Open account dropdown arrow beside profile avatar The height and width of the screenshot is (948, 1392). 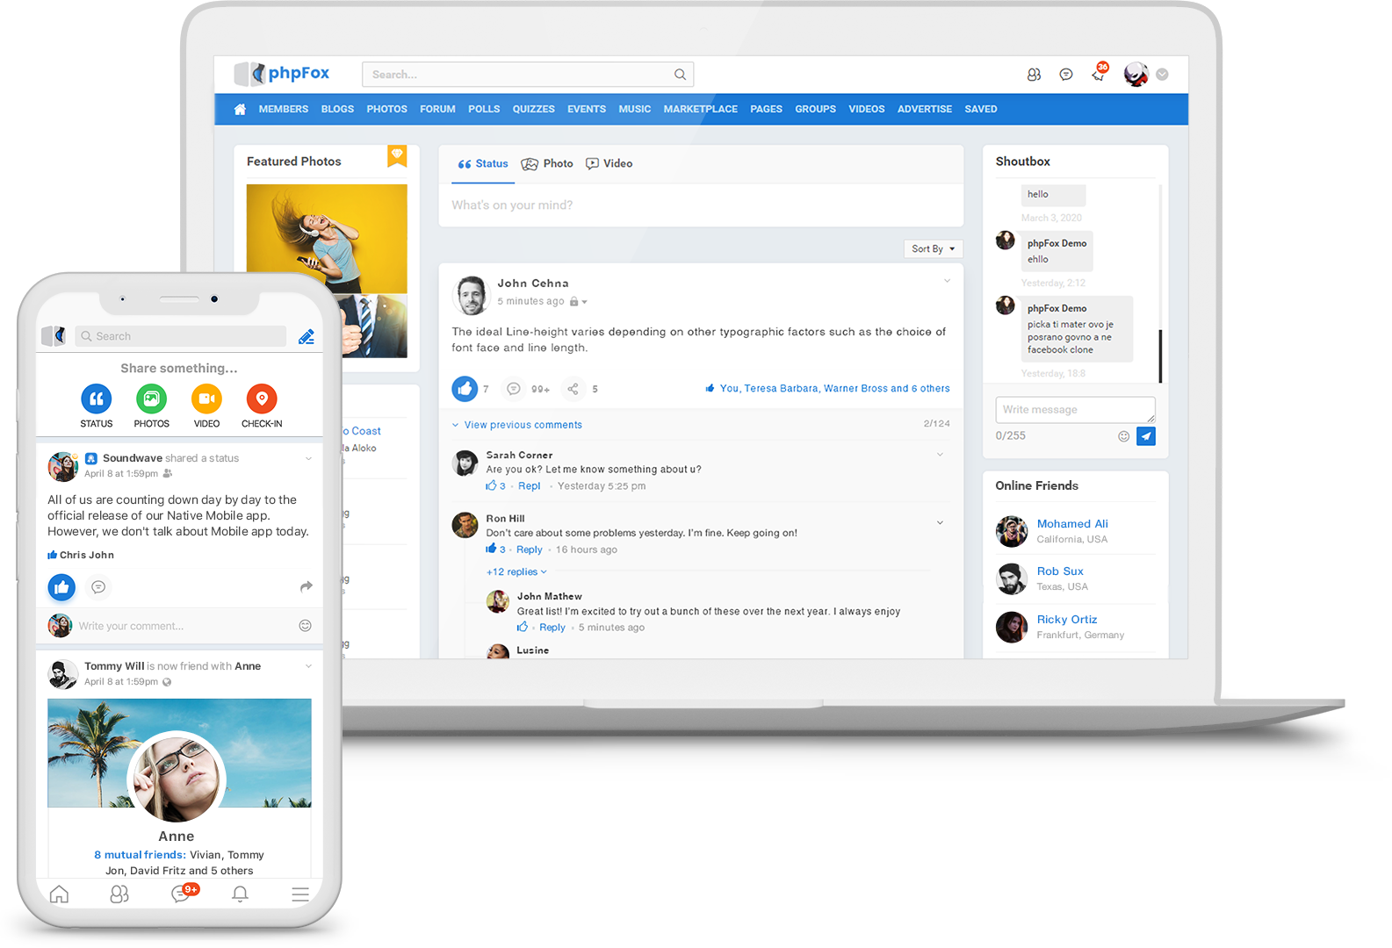coord(1162,75)
